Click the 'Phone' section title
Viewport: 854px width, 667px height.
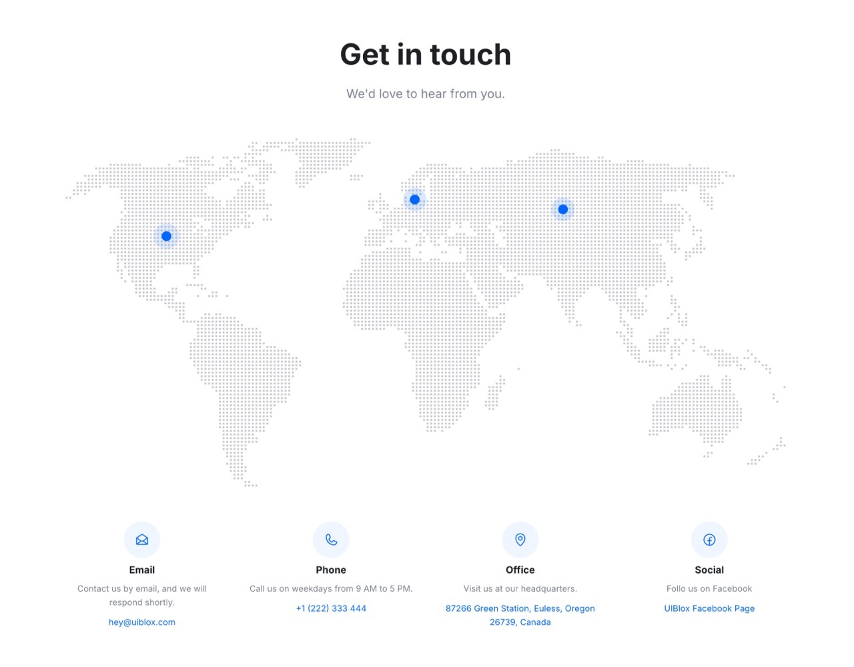331,570
